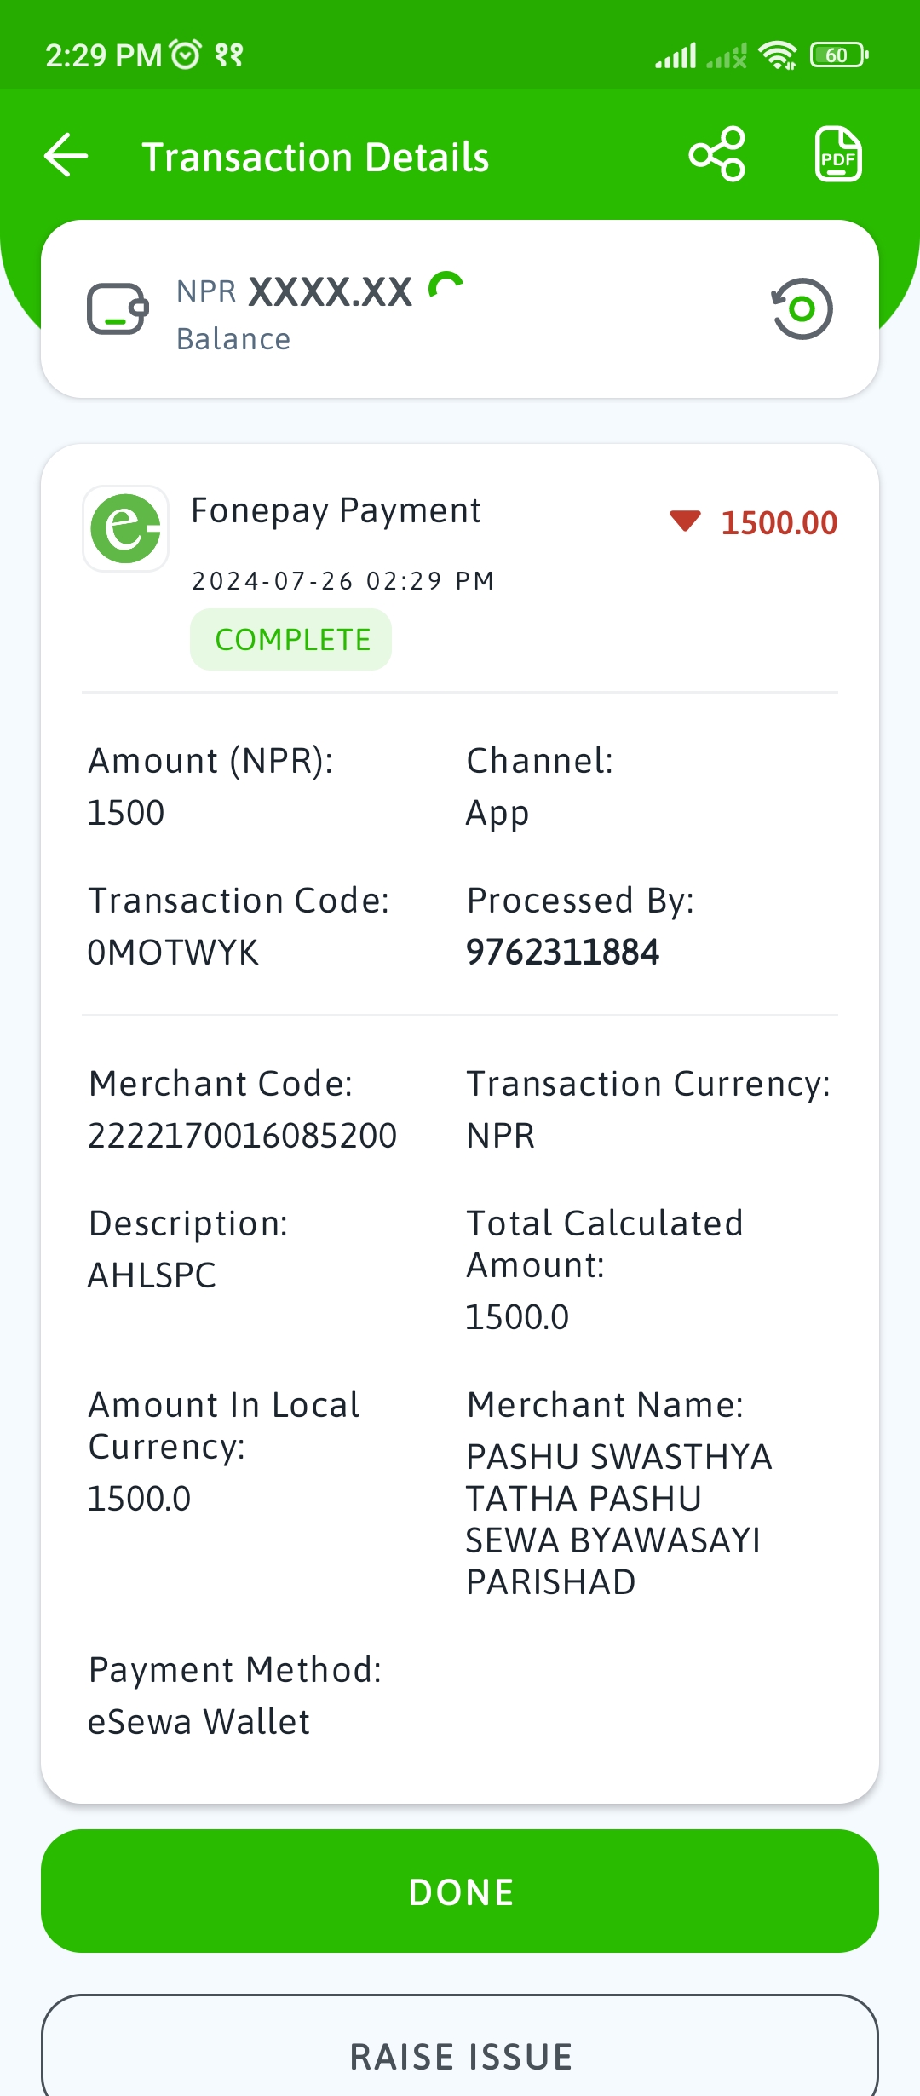920x2096 pixels.
Task: Tap the Transaction Details title
Action: click(x=315, y=158)
